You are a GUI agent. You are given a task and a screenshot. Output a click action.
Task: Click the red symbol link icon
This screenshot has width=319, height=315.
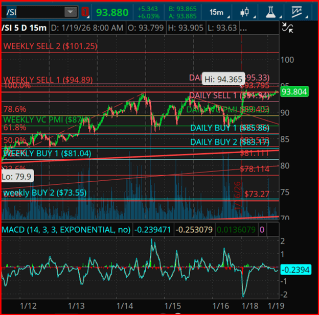[85, 12]
